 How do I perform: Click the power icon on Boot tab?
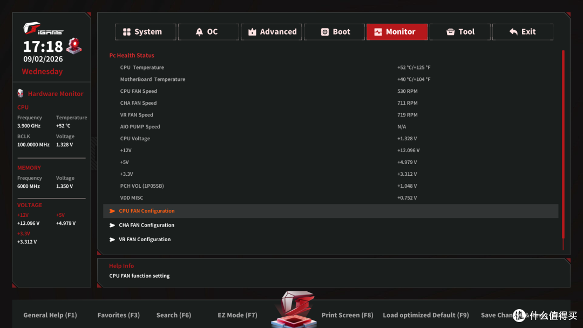click(x=324, y=32)
